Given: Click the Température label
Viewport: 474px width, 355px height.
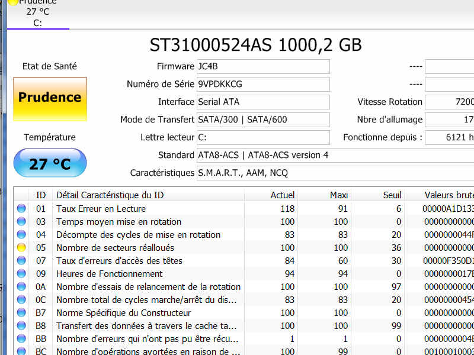Looking at the screenshot, I should [50, 137].
